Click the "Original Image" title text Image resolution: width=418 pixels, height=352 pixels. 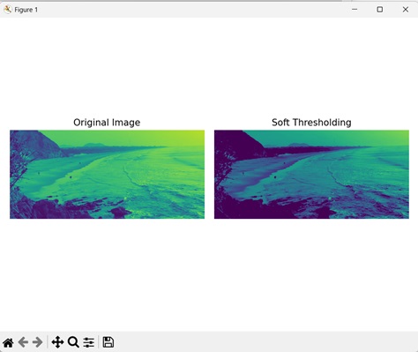click(107, 123)
